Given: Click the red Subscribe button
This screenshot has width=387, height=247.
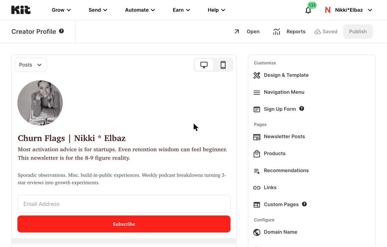Looking at the screenshot, I should [124, 224].
